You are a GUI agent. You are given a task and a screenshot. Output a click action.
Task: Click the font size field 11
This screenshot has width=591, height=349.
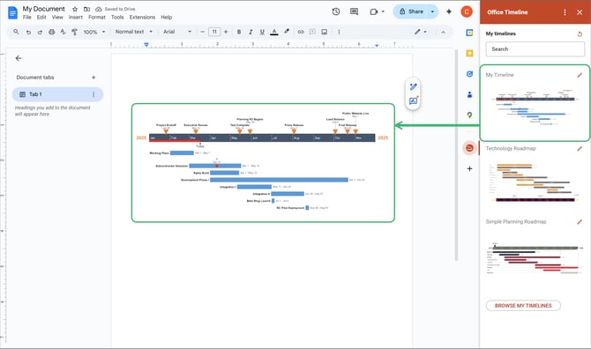(x=214, y=32)
